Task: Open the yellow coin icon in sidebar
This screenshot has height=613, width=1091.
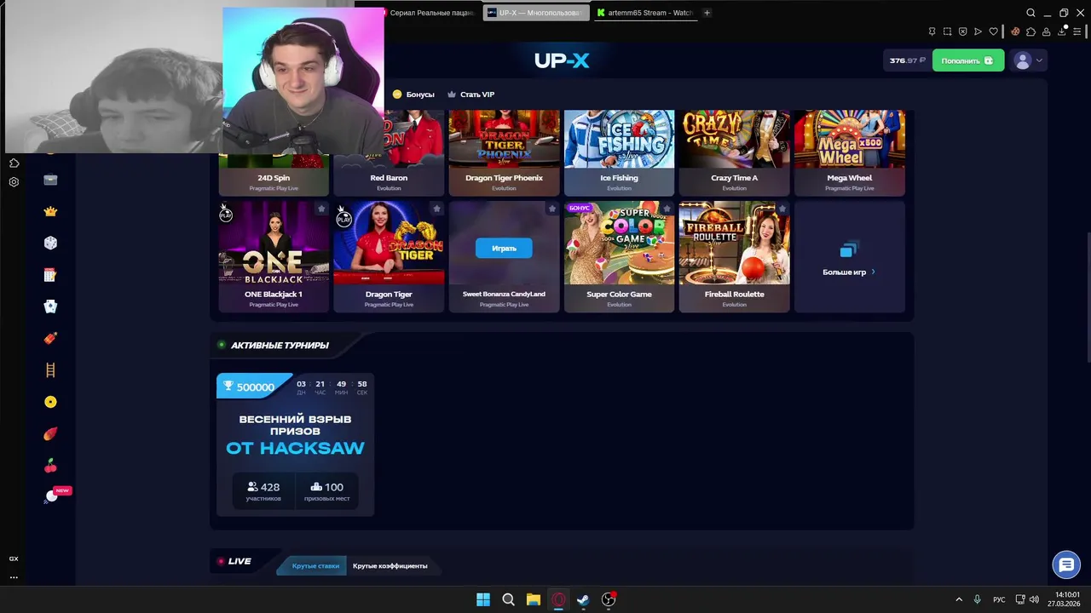Action: [x=50, y=402]
